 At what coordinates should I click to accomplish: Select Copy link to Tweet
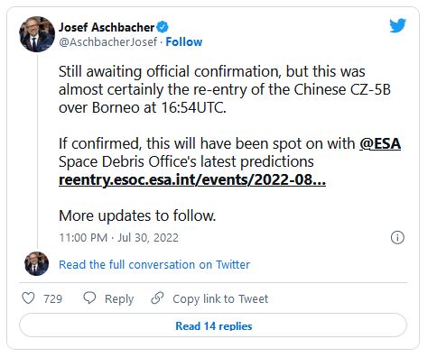(x=220, y=299)
